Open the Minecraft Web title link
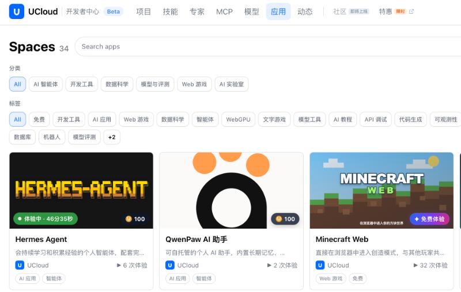This screenshot has width=461, height=292. [342, 240]
